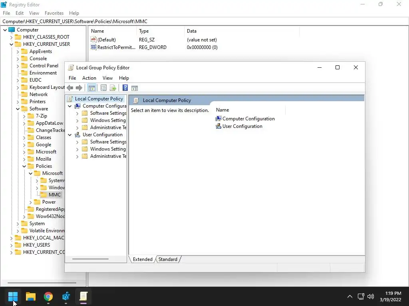
Task: Click the Computer Configuration icon in the right pane list
Action: click(218, 119)
